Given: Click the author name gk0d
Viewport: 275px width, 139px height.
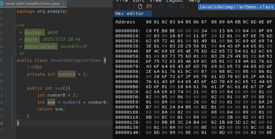Looking at the screenshot, I should pos(53,32).
